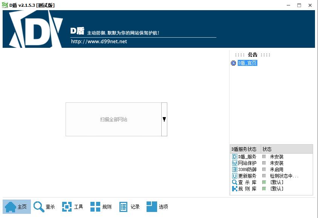Click the 网站保护 website protection icon
Screen dimensions: 318x218
pyautogui.click(x=235, y=163)
